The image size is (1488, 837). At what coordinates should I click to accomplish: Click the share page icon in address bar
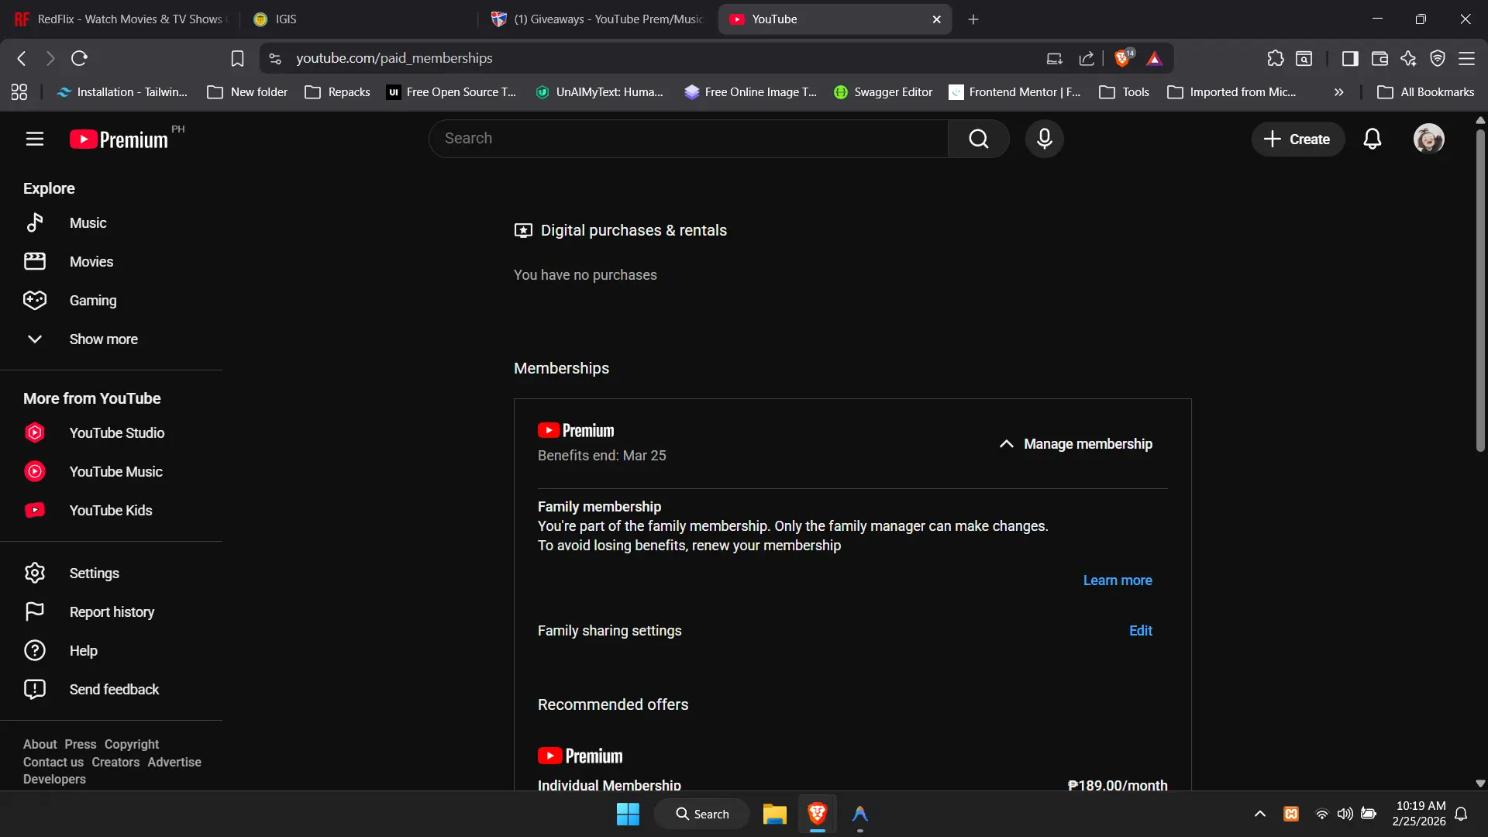pyautogui.click(x=1087, y=58)
